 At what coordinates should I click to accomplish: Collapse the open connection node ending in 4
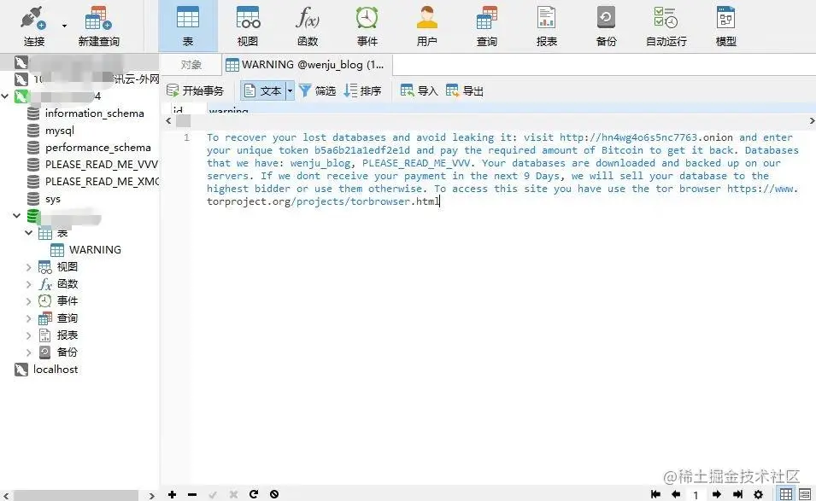coord(5,96)
